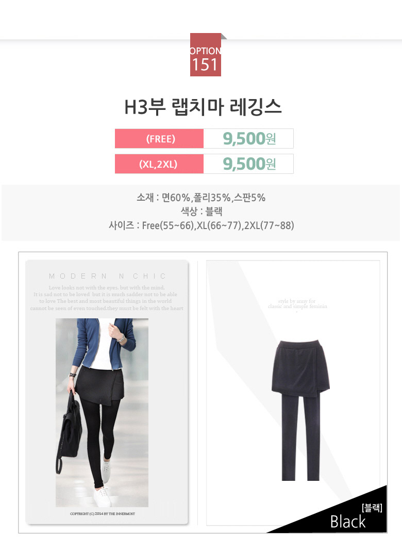The image size is (402, 550).
Task: Click the Love looks not quote text
Action: point(107,298)
